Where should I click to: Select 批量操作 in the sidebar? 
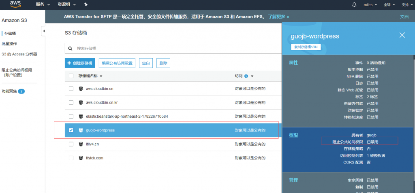coord(9,44)
